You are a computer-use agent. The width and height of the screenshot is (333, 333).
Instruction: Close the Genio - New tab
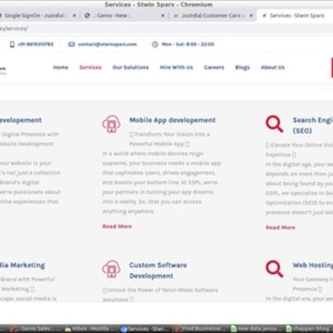click(163, 16)
